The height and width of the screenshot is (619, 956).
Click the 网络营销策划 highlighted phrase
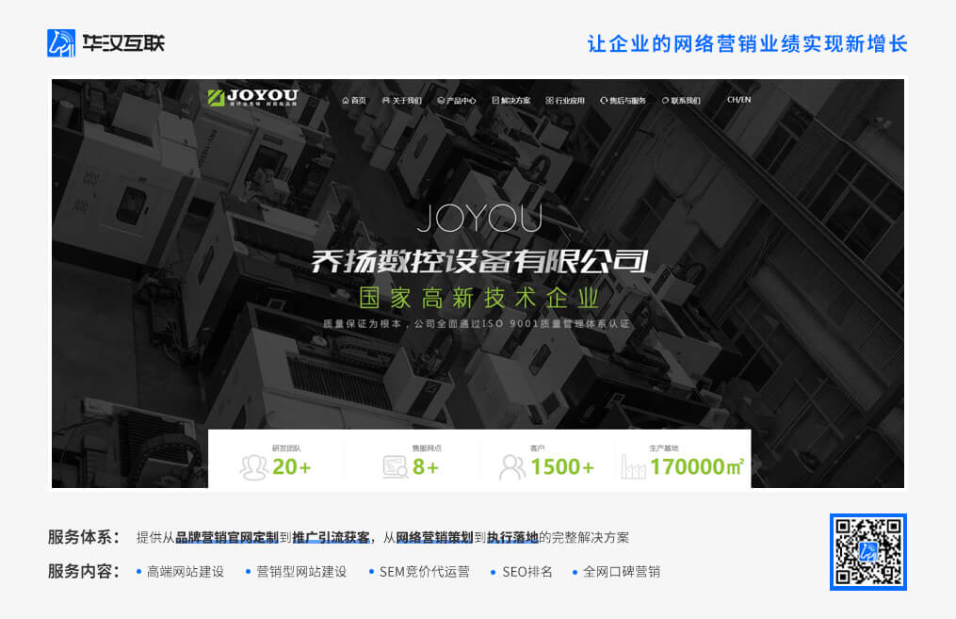point(435,537)
